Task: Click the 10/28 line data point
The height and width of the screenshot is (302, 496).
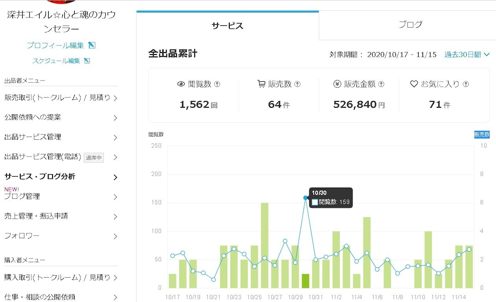Action: point(285,241)
